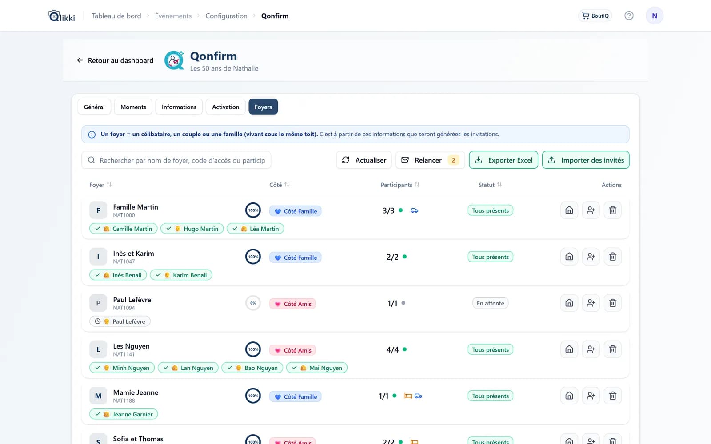
Task: Click the Qlikki logo
Action: [x=62, y=16]
